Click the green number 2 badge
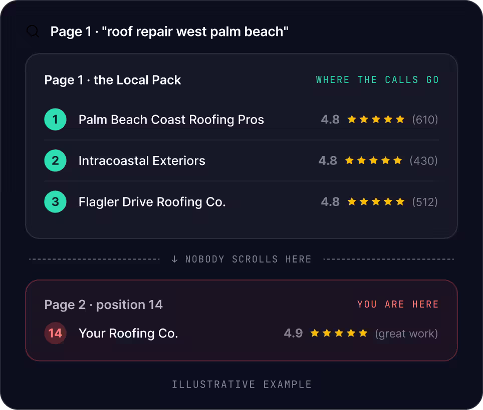Viewport: 483px width, 410px height. [56, 160]
